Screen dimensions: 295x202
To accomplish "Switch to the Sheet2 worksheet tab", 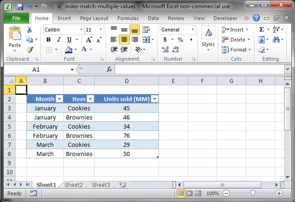I will coord(73,185).
